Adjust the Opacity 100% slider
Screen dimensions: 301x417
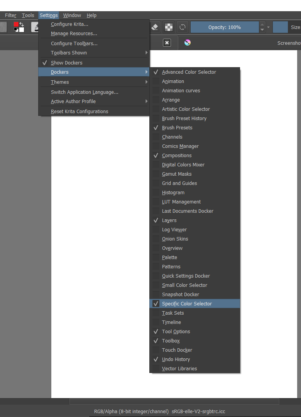point(225,27)
